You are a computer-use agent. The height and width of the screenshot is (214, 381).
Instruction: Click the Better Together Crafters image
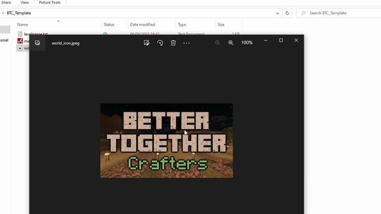(x=167, y=140)
